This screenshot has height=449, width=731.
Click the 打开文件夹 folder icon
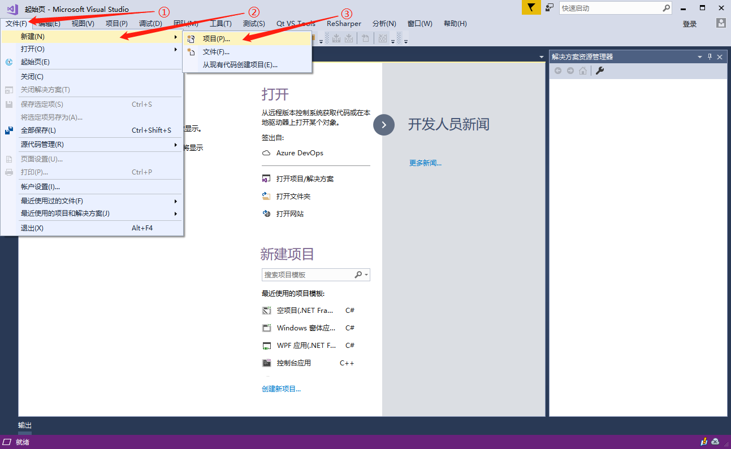pyautogui.click(x=266, y=197)
